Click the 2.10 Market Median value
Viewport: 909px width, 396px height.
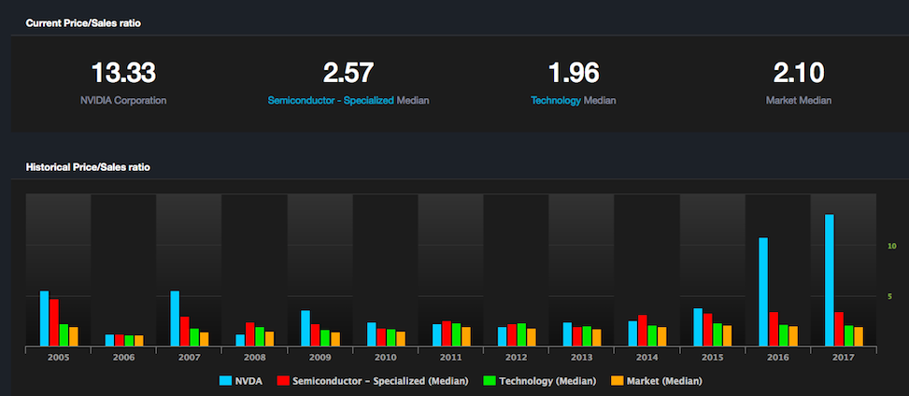799,73
